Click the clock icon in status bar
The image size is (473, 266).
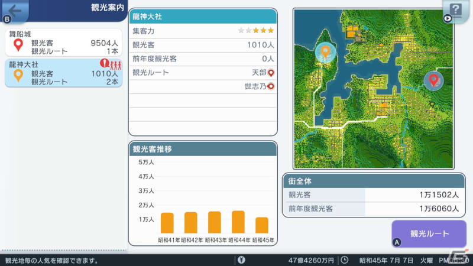[x=345, y=260]
